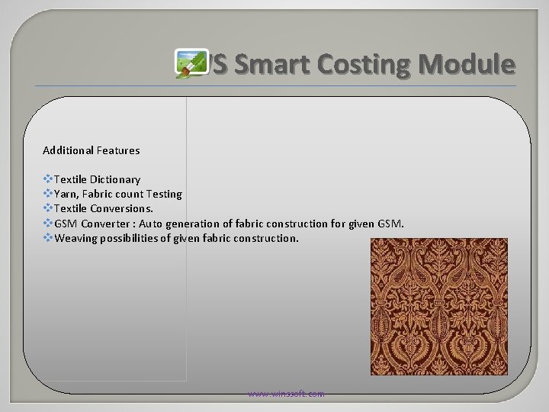
Task: Click the 'Textile Conversions.' bullet line
Action: click(98, 208)
